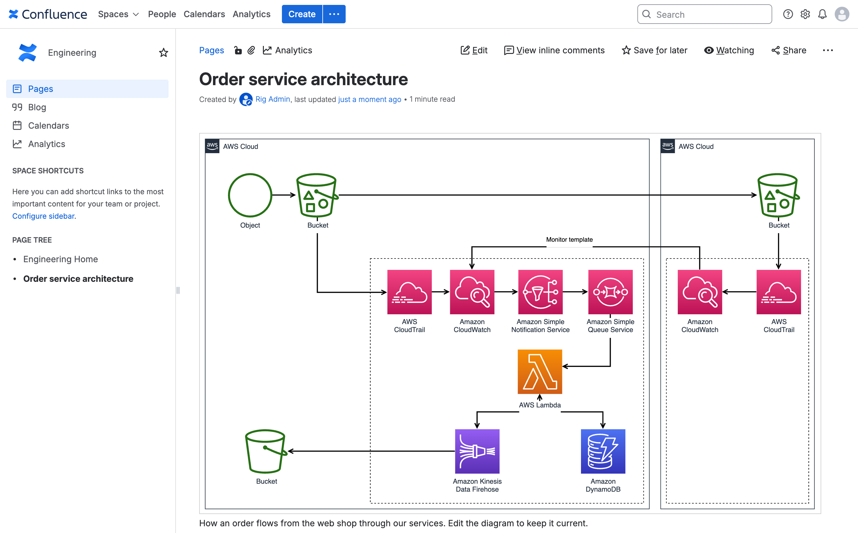Screen dimensions: 858x533
Task: Toggle Save for later star
Action: pos(654,51)
